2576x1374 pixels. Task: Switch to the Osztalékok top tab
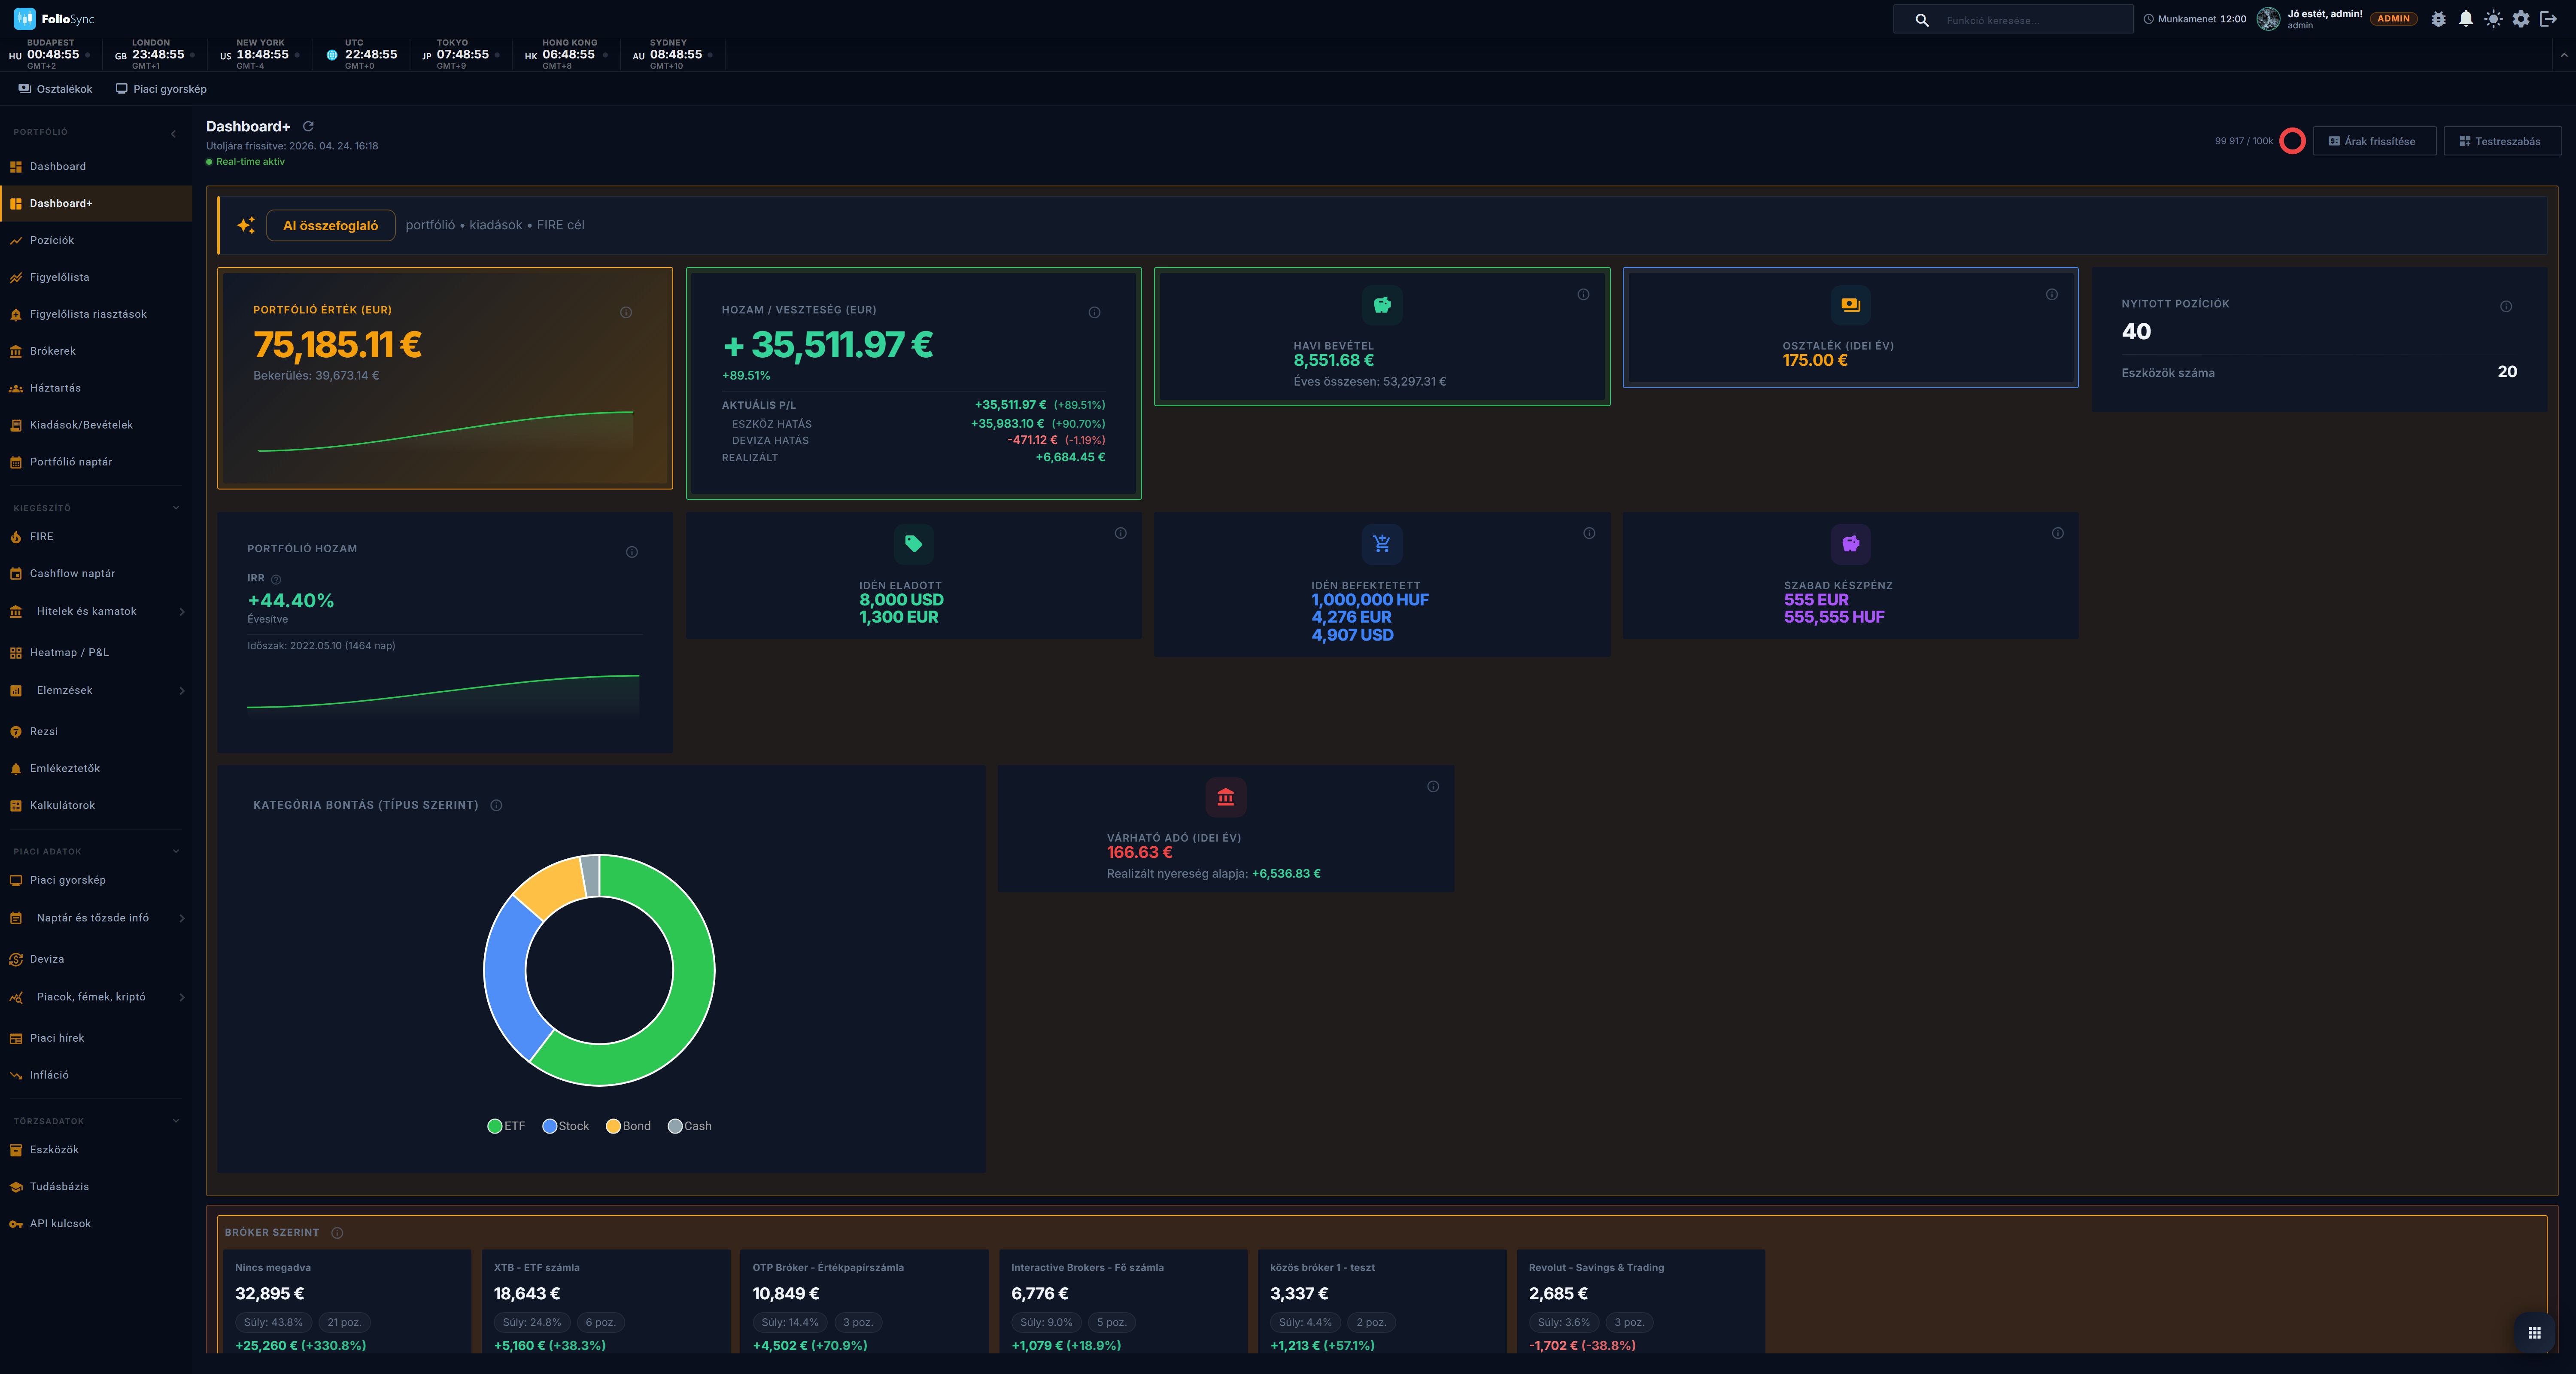click(x=55, y=89)
